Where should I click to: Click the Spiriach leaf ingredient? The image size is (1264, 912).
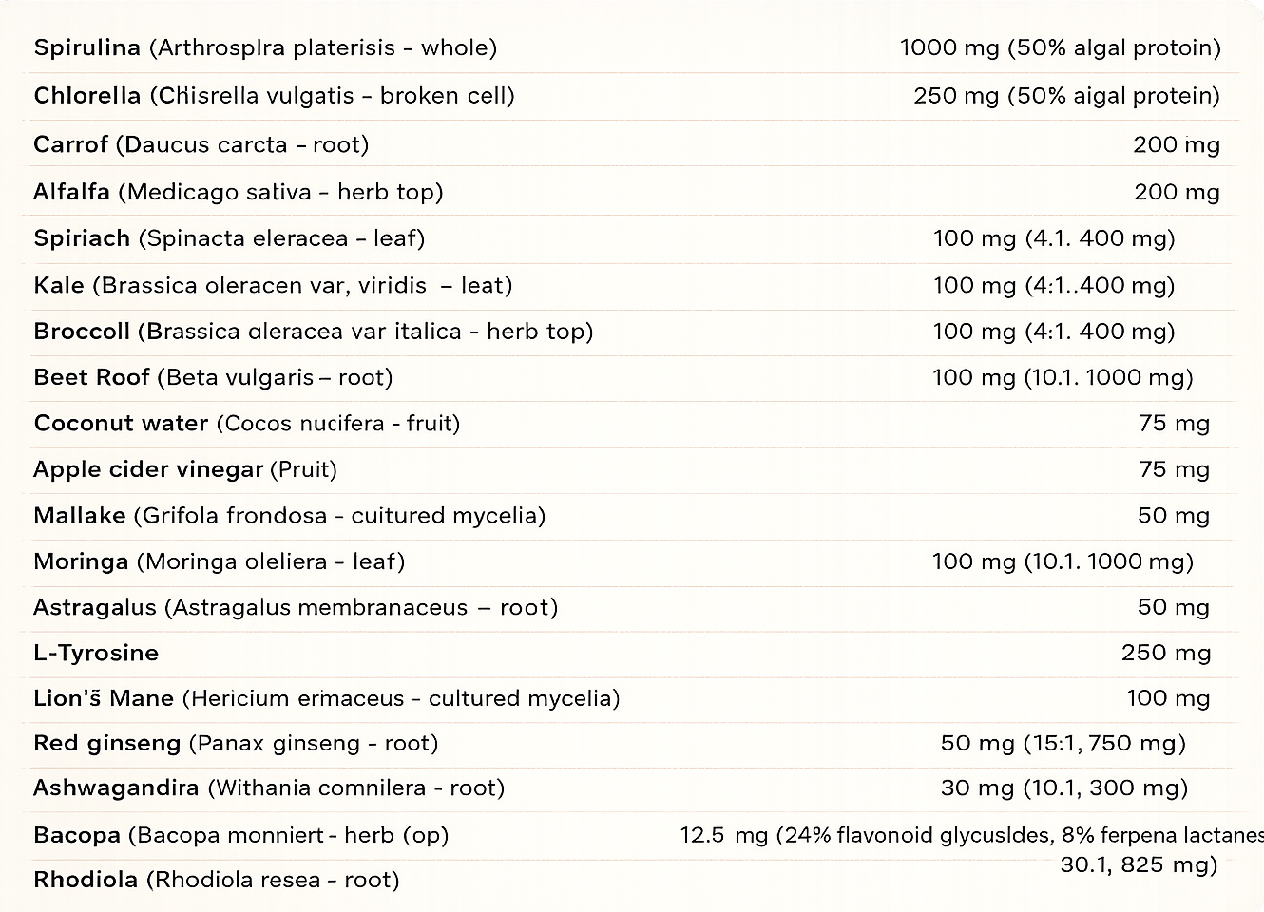pyautogui.click(x=229, y=238)
